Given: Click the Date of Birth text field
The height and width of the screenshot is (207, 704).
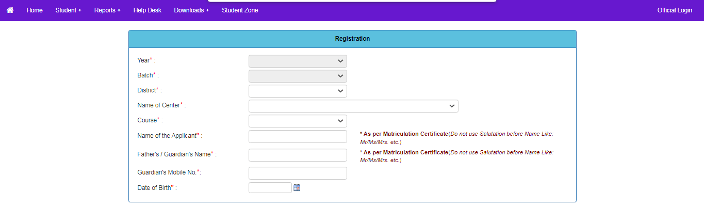Looking at the screenshot, I should tap(270, 188).
